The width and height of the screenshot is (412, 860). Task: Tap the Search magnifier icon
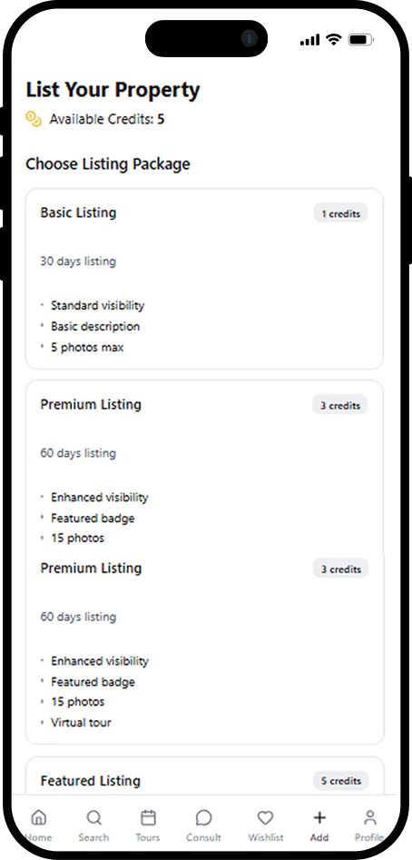point(93,817)
